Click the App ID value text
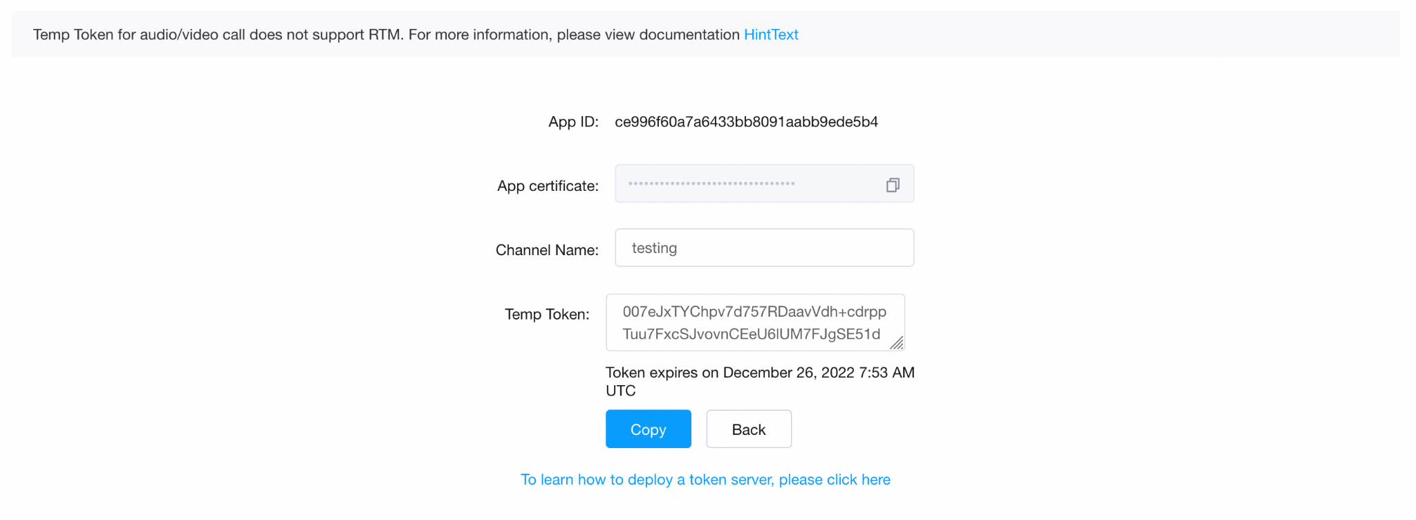 coord(746,122)
